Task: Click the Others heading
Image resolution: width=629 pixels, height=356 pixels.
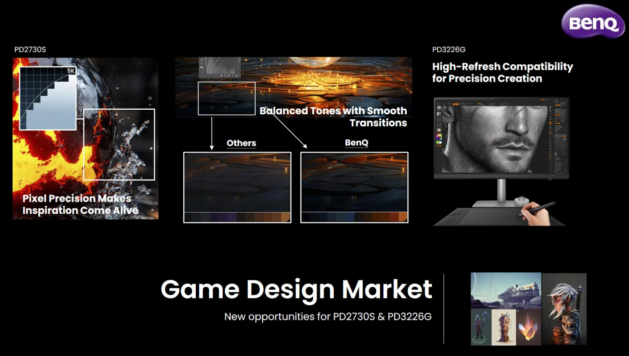Action: pos(241,143)
